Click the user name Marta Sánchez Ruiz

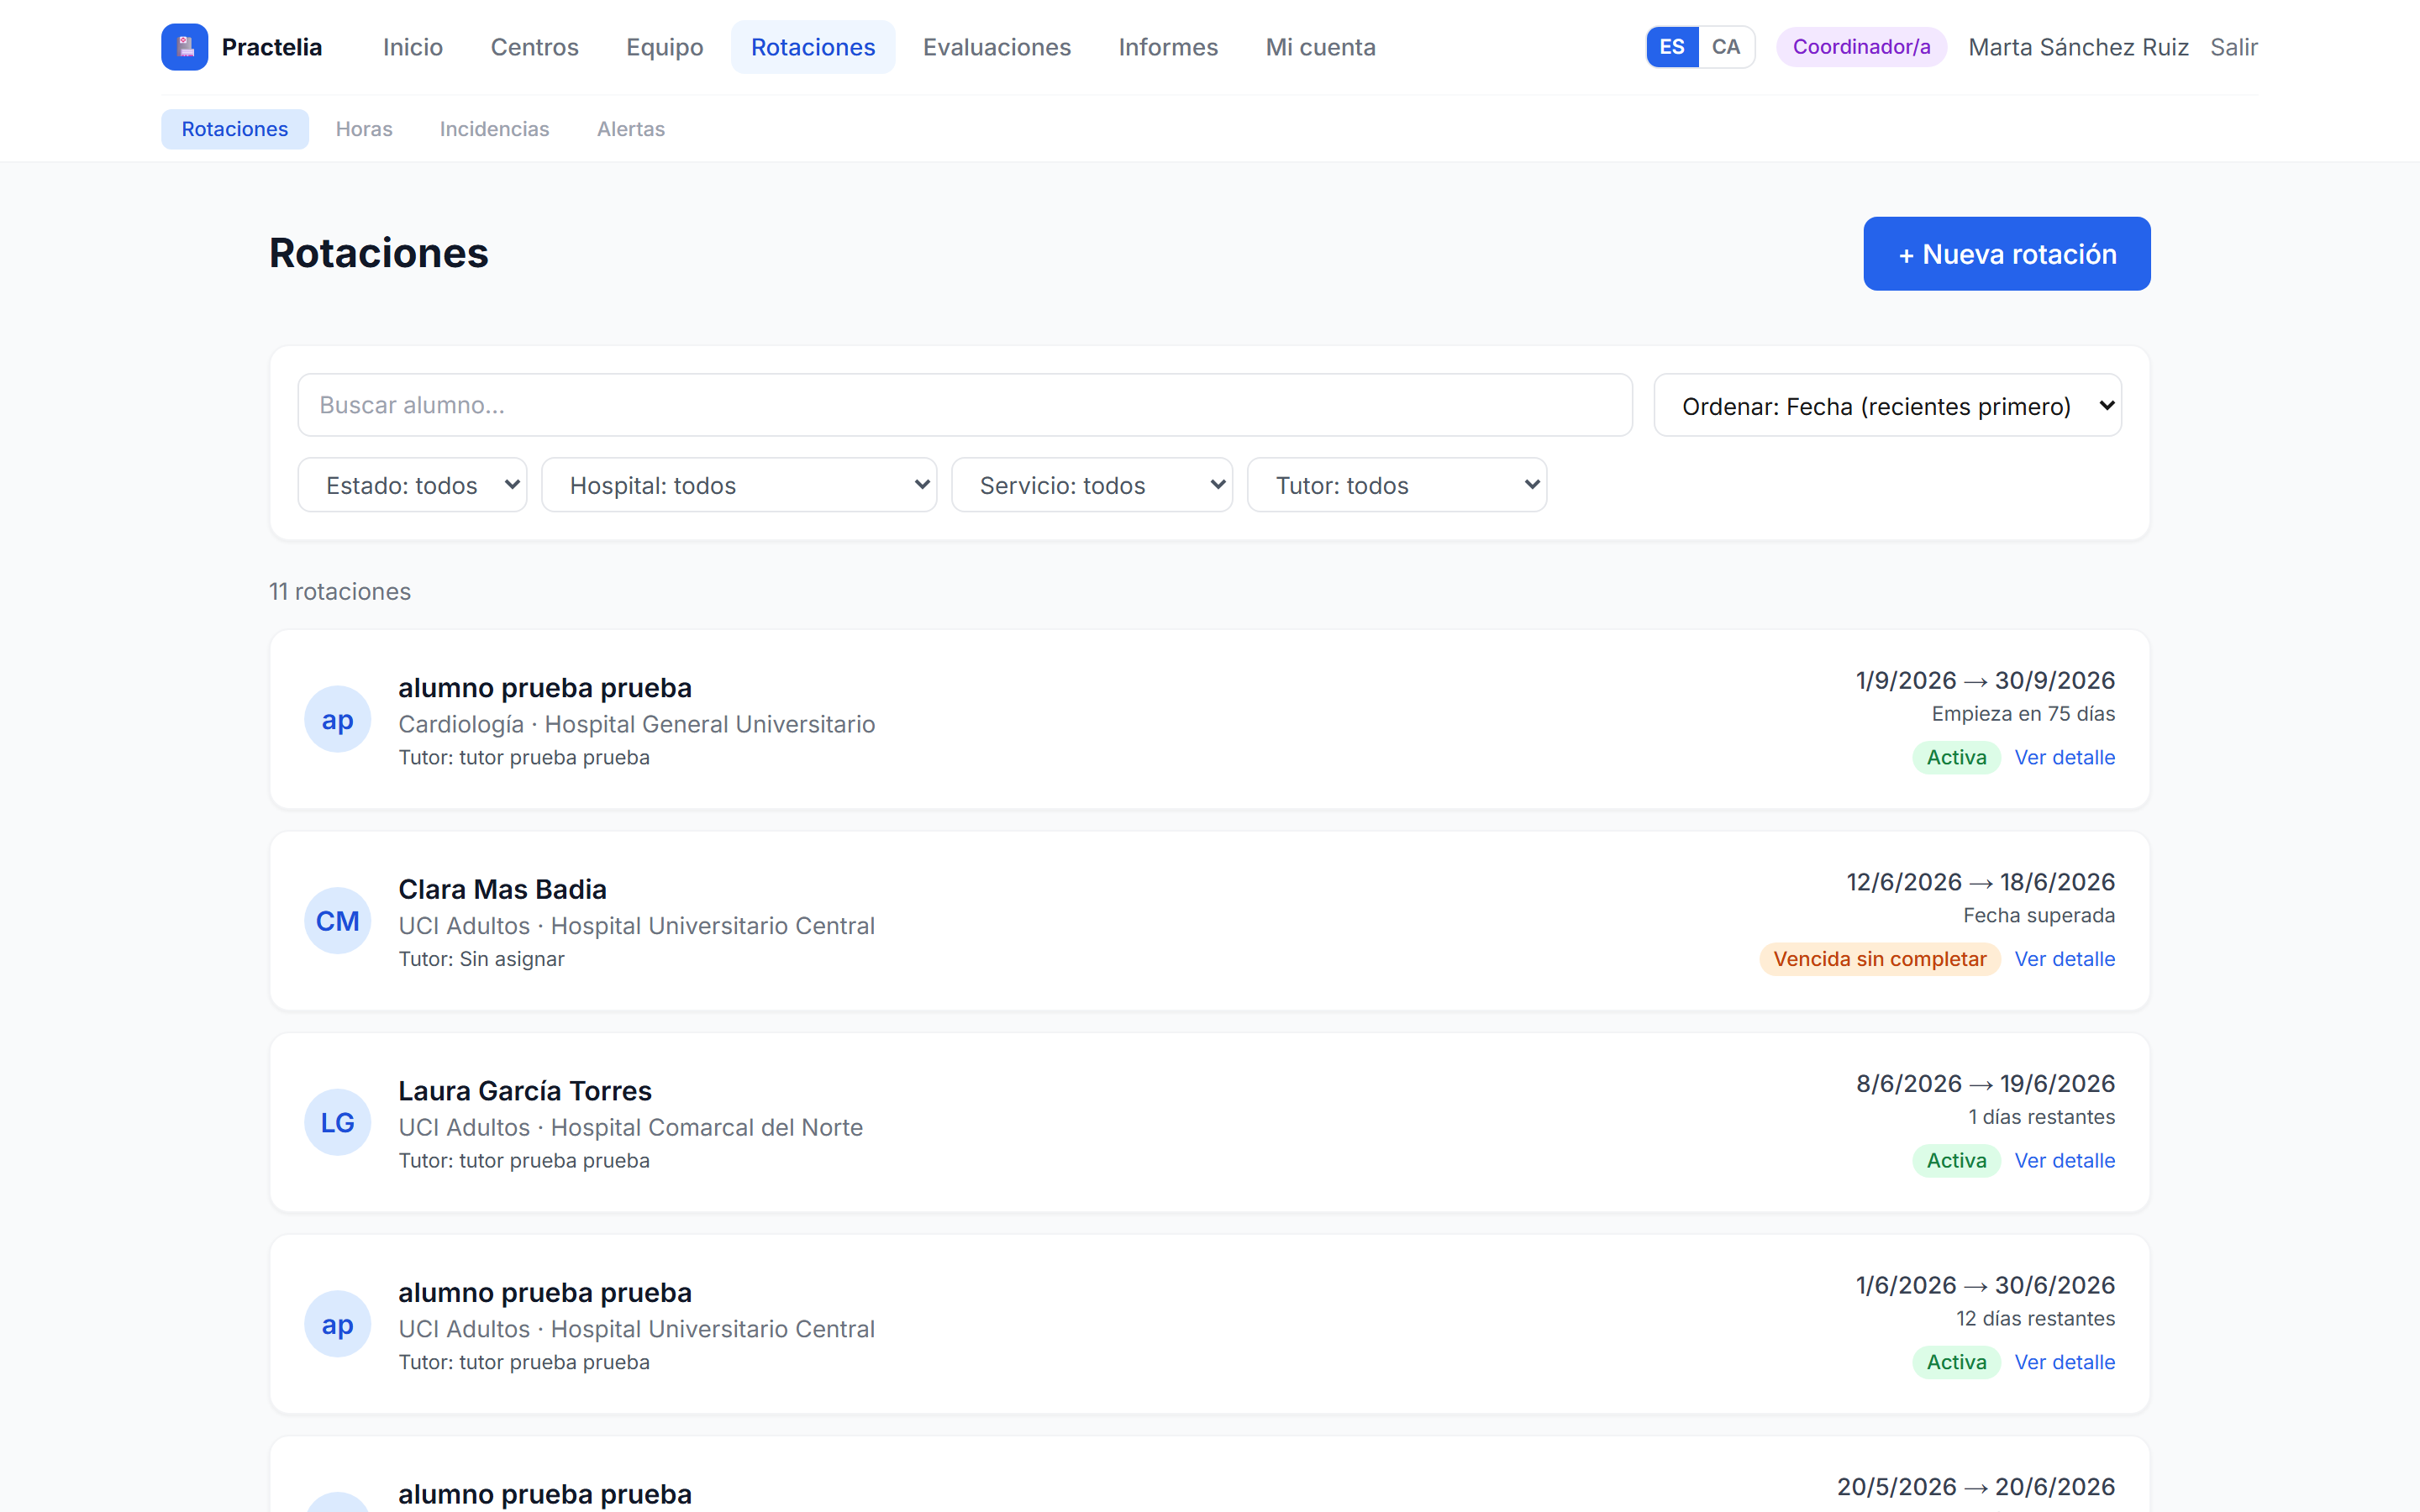(x=2078, y=47)
